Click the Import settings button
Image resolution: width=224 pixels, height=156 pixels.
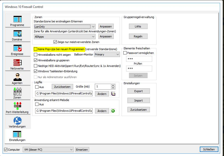click(138, 101)
